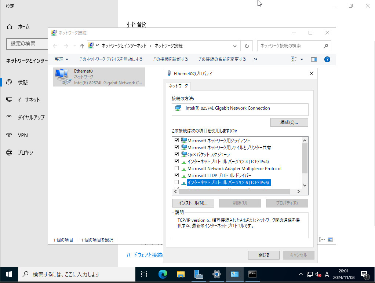Screen dimensions: 375x283
Task: Expand the toolbar overflow chevron
Action: (x=255, y=59)
